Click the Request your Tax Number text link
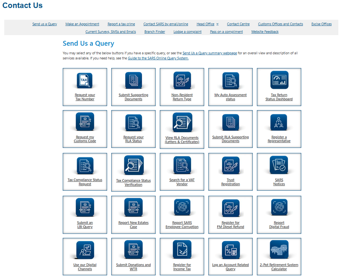Viewport: 341px width, 276px height. pyautogui.click(x=85, y=97)
